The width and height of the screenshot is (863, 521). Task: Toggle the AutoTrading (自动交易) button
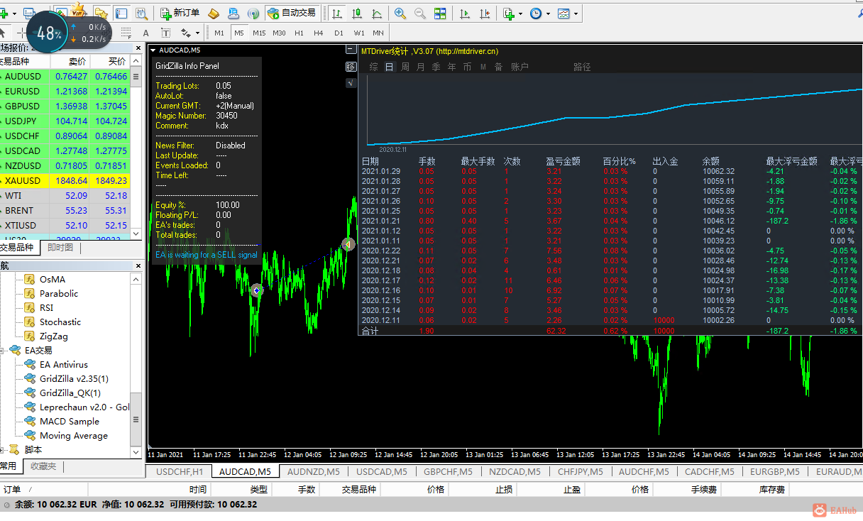pos(292,13)
